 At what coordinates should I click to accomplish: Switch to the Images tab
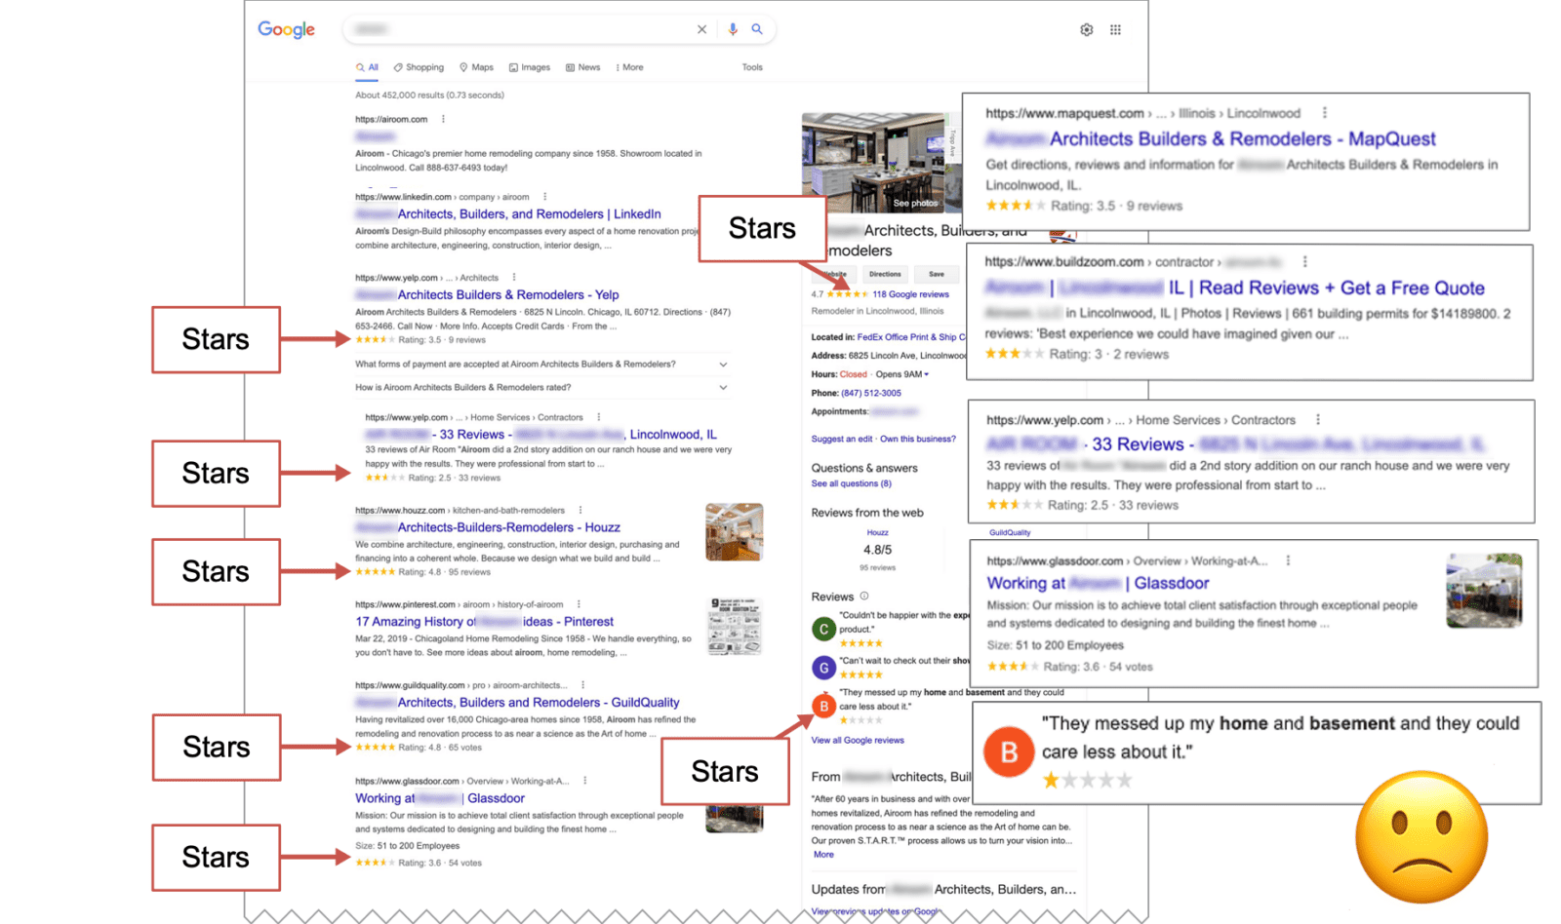coord(530,67)
